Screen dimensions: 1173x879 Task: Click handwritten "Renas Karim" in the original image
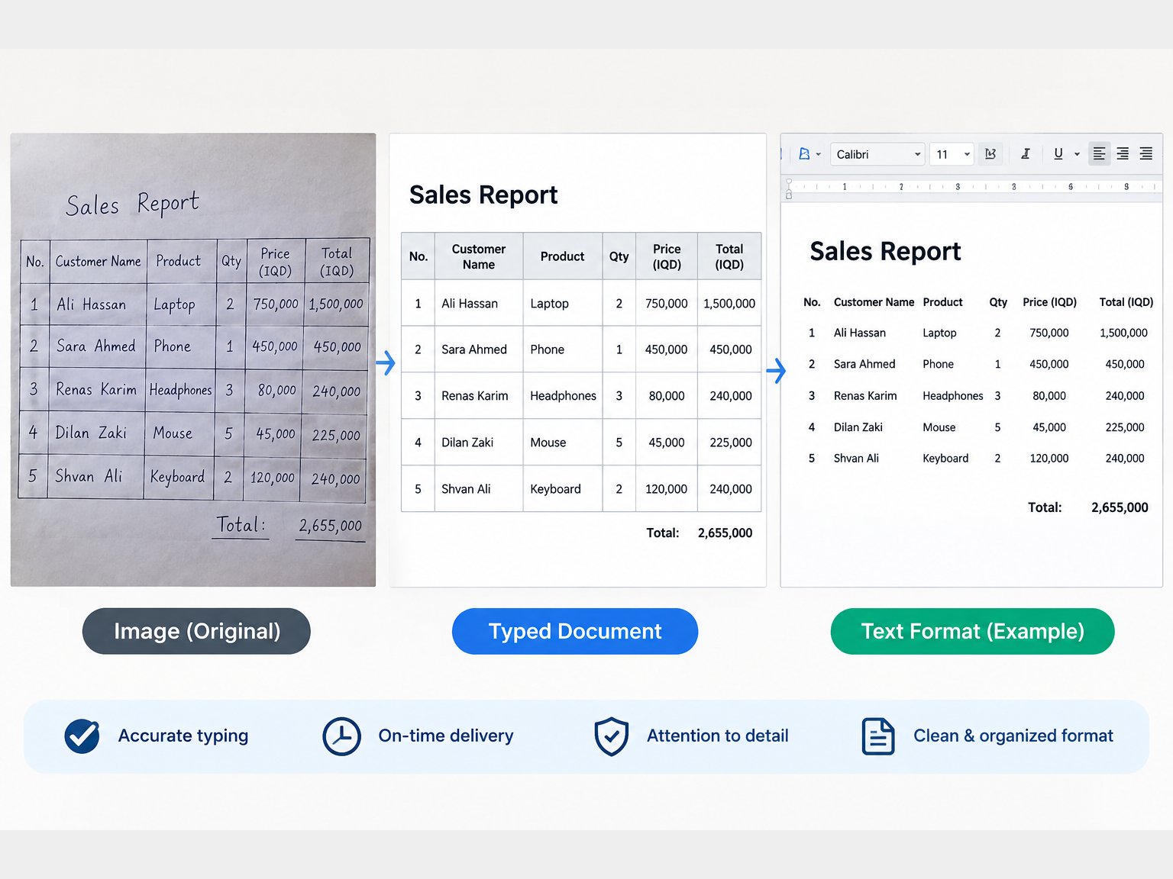click(96, 389)
